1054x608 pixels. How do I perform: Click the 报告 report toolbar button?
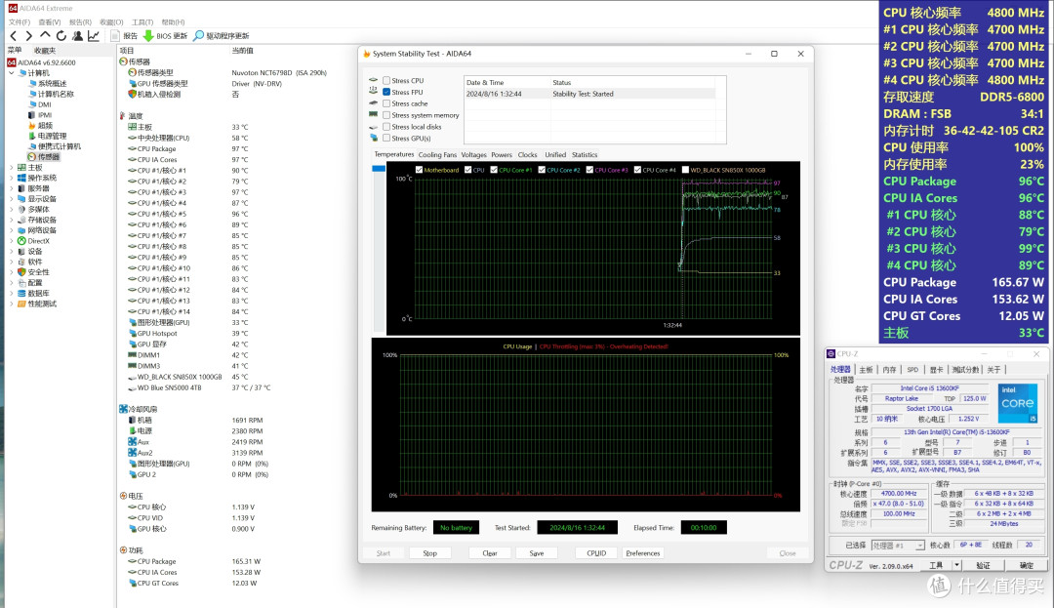pos(124,35)
